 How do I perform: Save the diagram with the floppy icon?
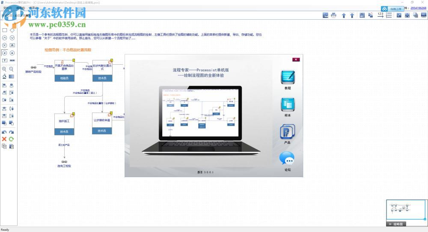tap(362, 15)
